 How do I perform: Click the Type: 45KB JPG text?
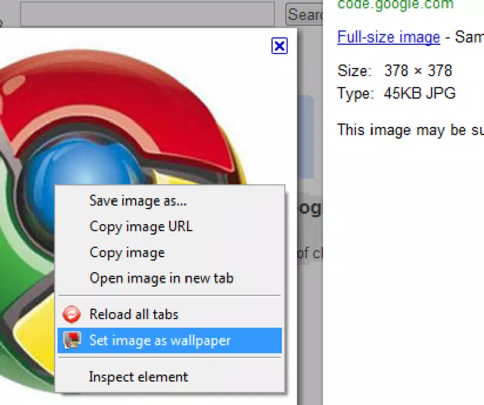(396, 93)
